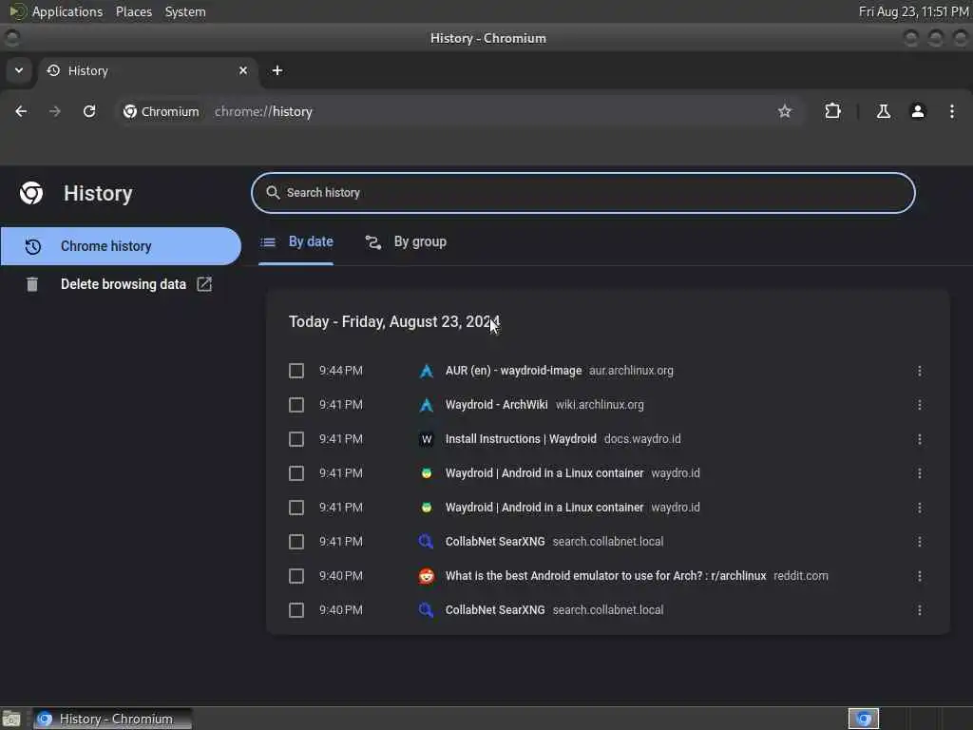The height and width of the screenshot is (730, 973).
Task: Click the workspace switcher Chromium thumbnail
Action: [864, 719]
